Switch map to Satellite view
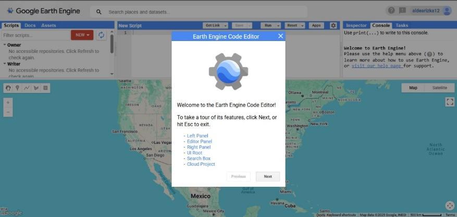Viewport: 457px width, 217px height. (439, 88)
